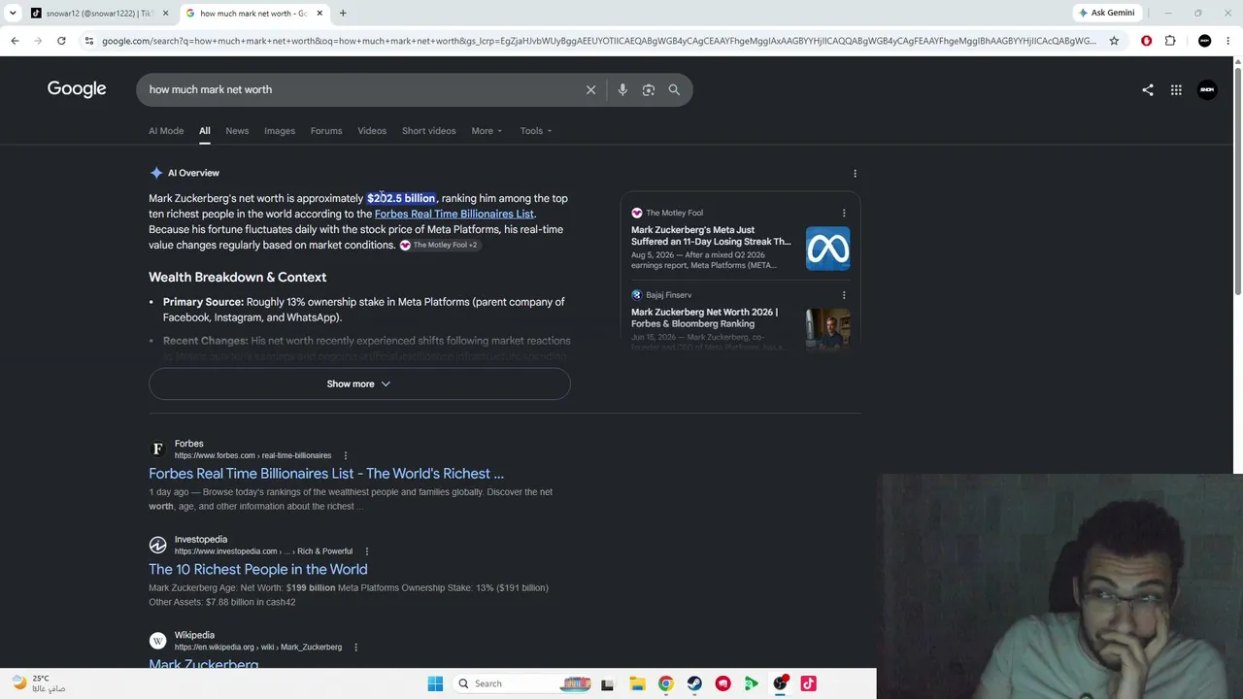Expand the More search filters dropdown
This screenshot has height=699, width=1243.
point(487,131)
